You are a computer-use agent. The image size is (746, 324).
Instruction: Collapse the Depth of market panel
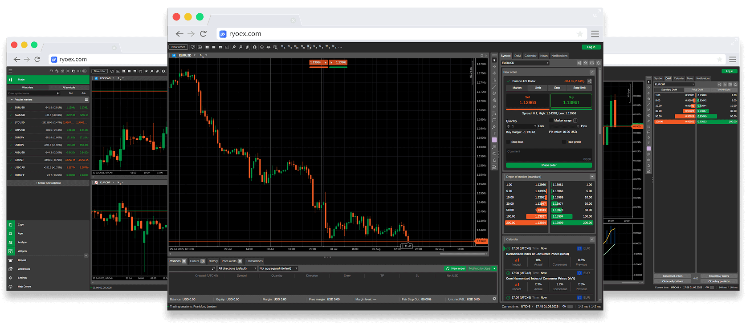tap(592, 177)
